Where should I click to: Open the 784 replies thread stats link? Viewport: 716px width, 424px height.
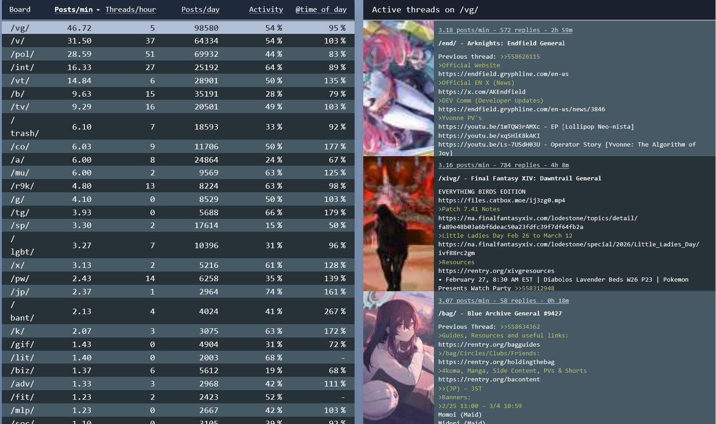coord(503,165)
